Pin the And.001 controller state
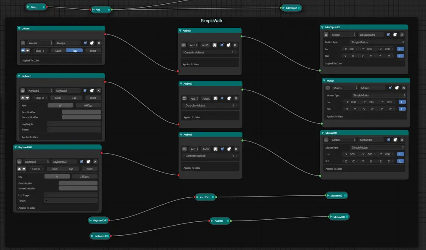Screen dimensions: 426x250 (215, 45)
